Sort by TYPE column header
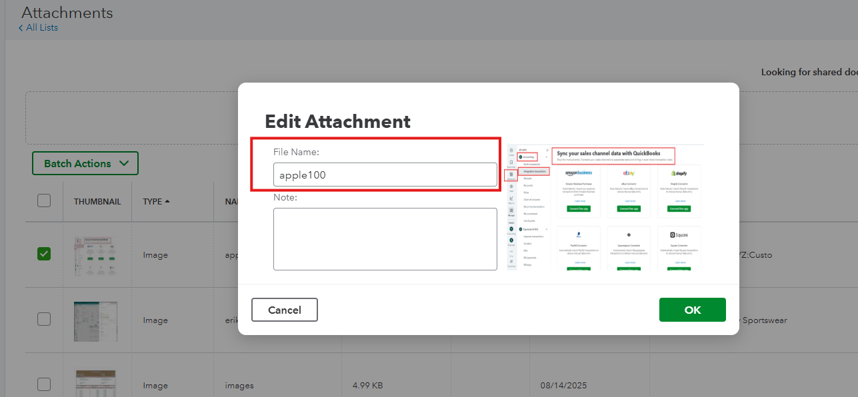The width and height of the screenshot is (858, 397). click(157, 201)
